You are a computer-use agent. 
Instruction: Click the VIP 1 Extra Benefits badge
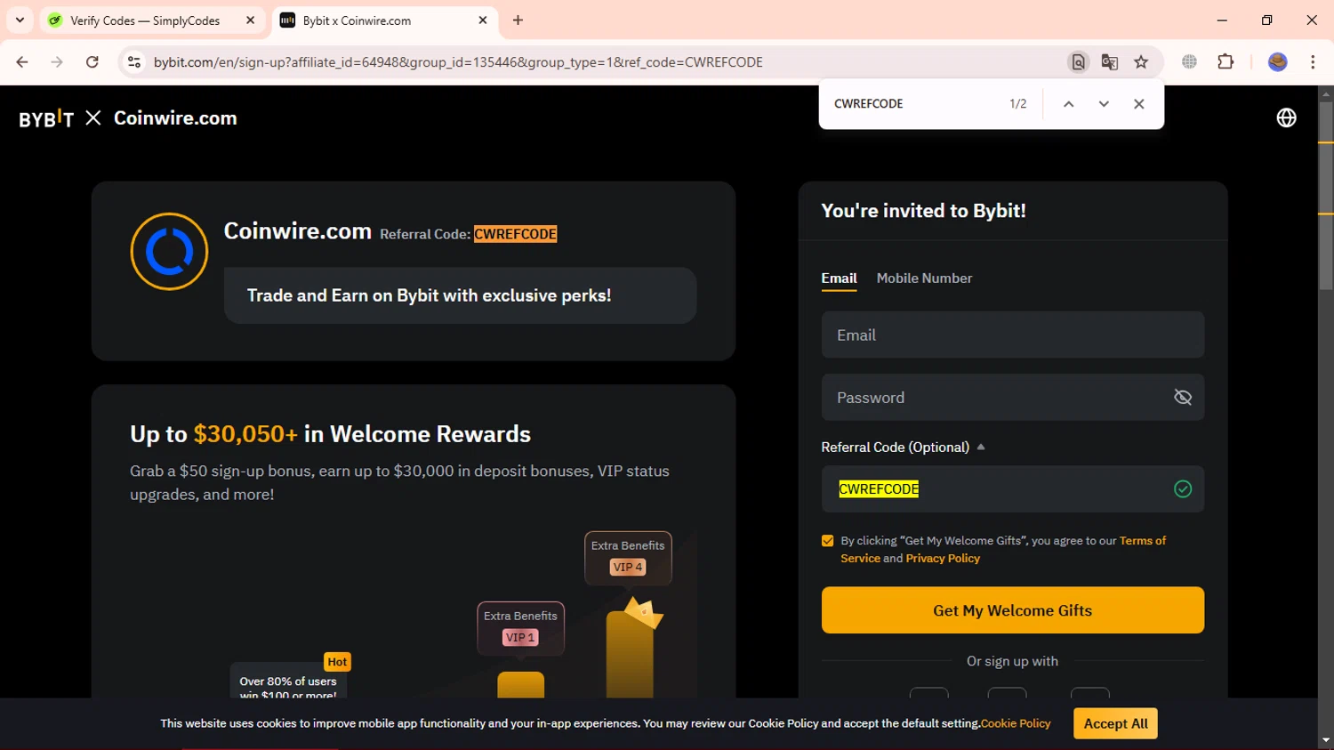(x=520, y=628)
